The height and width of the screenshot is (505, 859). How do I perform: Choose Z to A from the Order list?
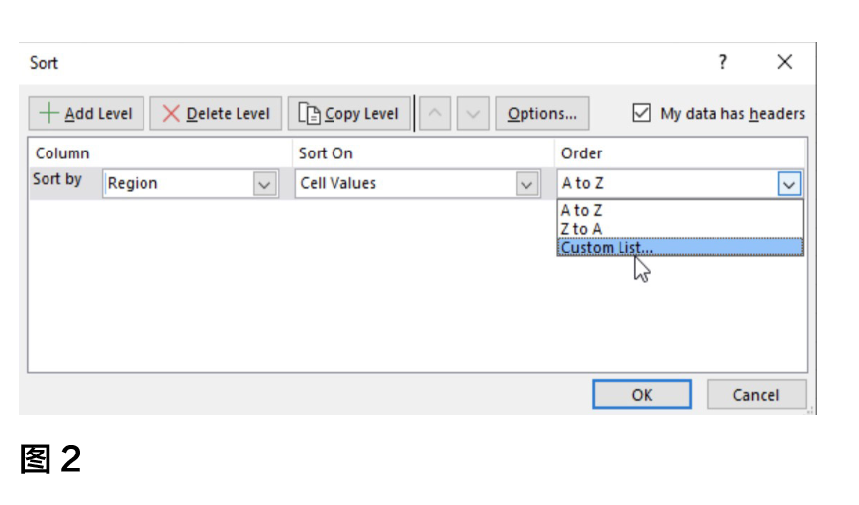tap(581, 229)
